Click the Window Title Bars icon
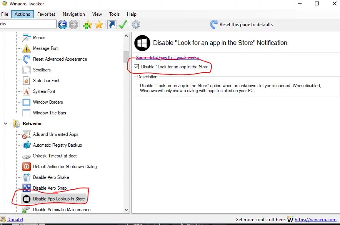This screenshot has height=225, width=340. coord(27,113)
